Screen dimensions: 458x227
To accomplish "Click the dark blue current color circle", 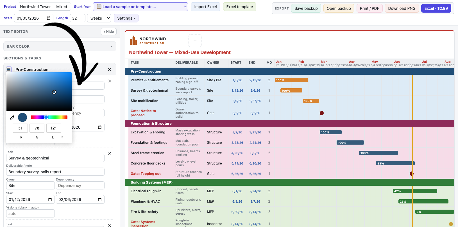I will tap(22, 117).
